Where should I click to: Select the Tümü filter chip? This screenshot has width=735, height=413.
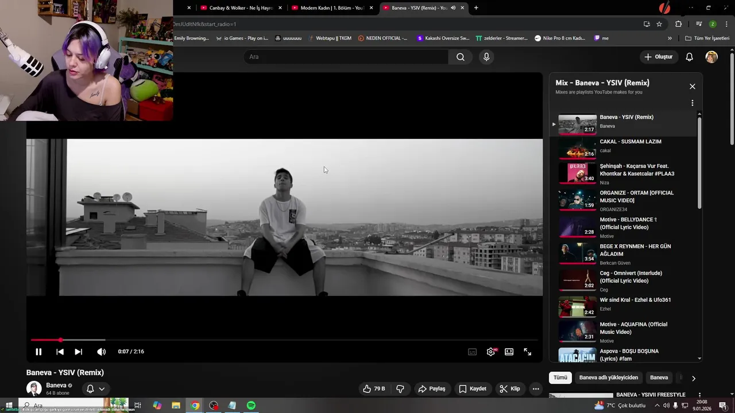click(560, 377)
